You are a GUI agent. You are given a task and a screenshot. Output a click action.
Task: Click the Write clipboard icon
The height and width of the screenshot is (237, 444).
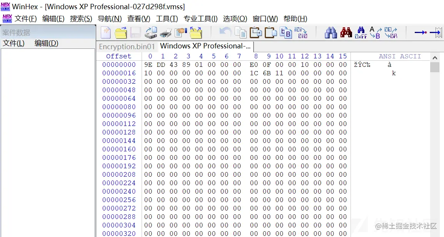(x=256, y=33)
